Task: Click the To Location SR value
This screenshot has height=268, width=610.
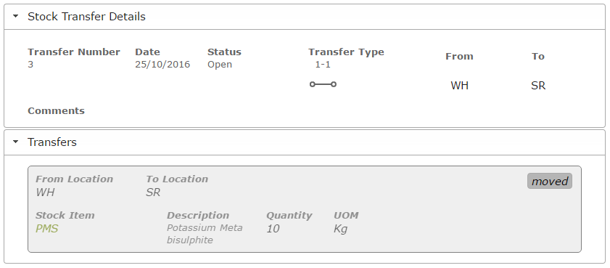Action: click(x=153, y=192)
